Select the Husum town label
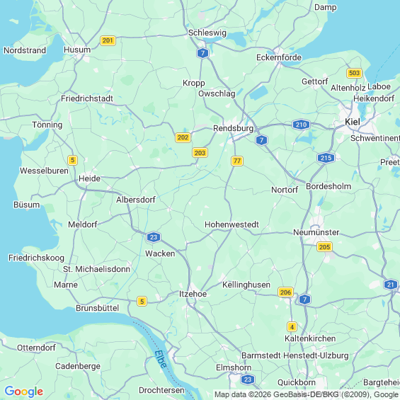This screenshot has height=400, width=400. pos(77,50)
